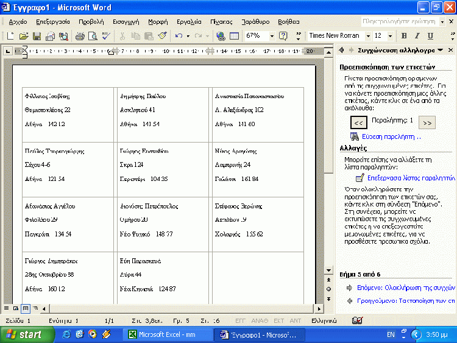Switch to Microsoft Excel taskbar button
Image resolution: width=457 pixels, height=343 pixels.
click(168, 334)
